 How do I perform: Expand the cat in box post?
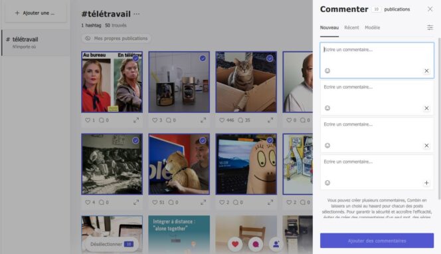coord(270,120)
